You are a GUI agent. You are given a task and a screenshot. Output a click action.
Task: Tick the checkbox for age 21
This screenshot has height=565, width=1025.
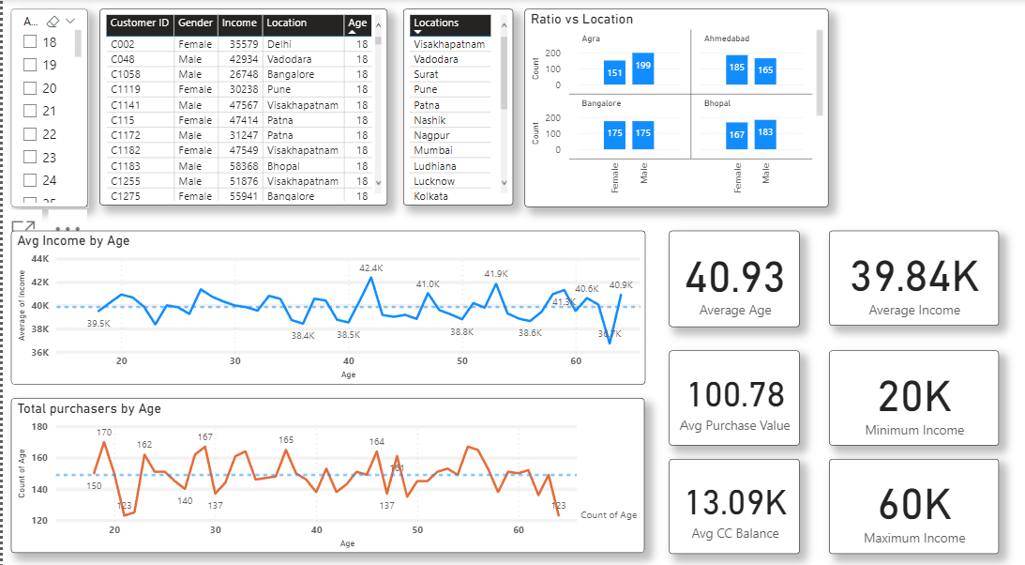click(x=29, y=112)
